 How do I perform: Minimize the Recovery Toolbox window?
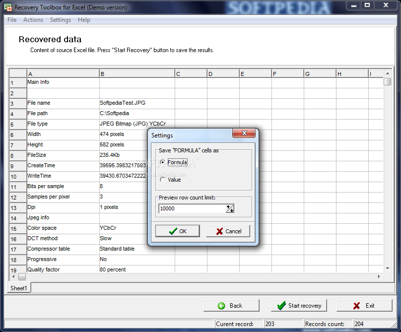[354, 5]
